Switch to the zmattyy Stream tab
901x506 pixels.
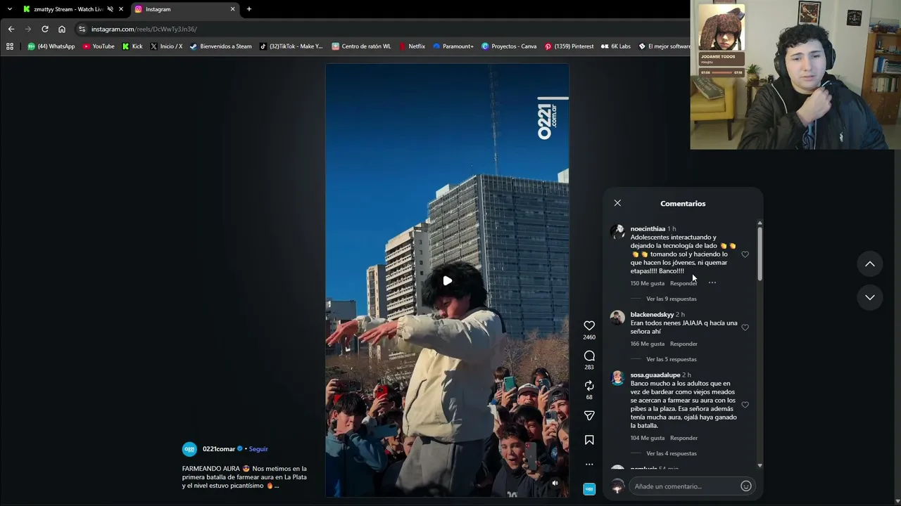tap(69, 9)
